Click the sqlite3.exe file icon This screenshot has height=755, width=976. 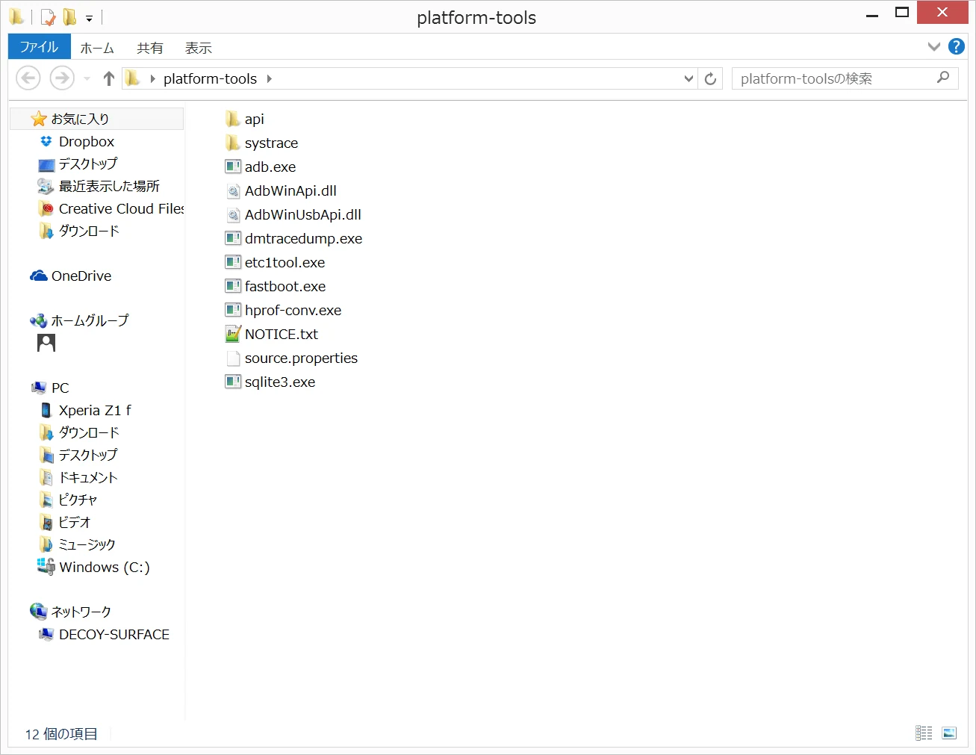(233, 382)
